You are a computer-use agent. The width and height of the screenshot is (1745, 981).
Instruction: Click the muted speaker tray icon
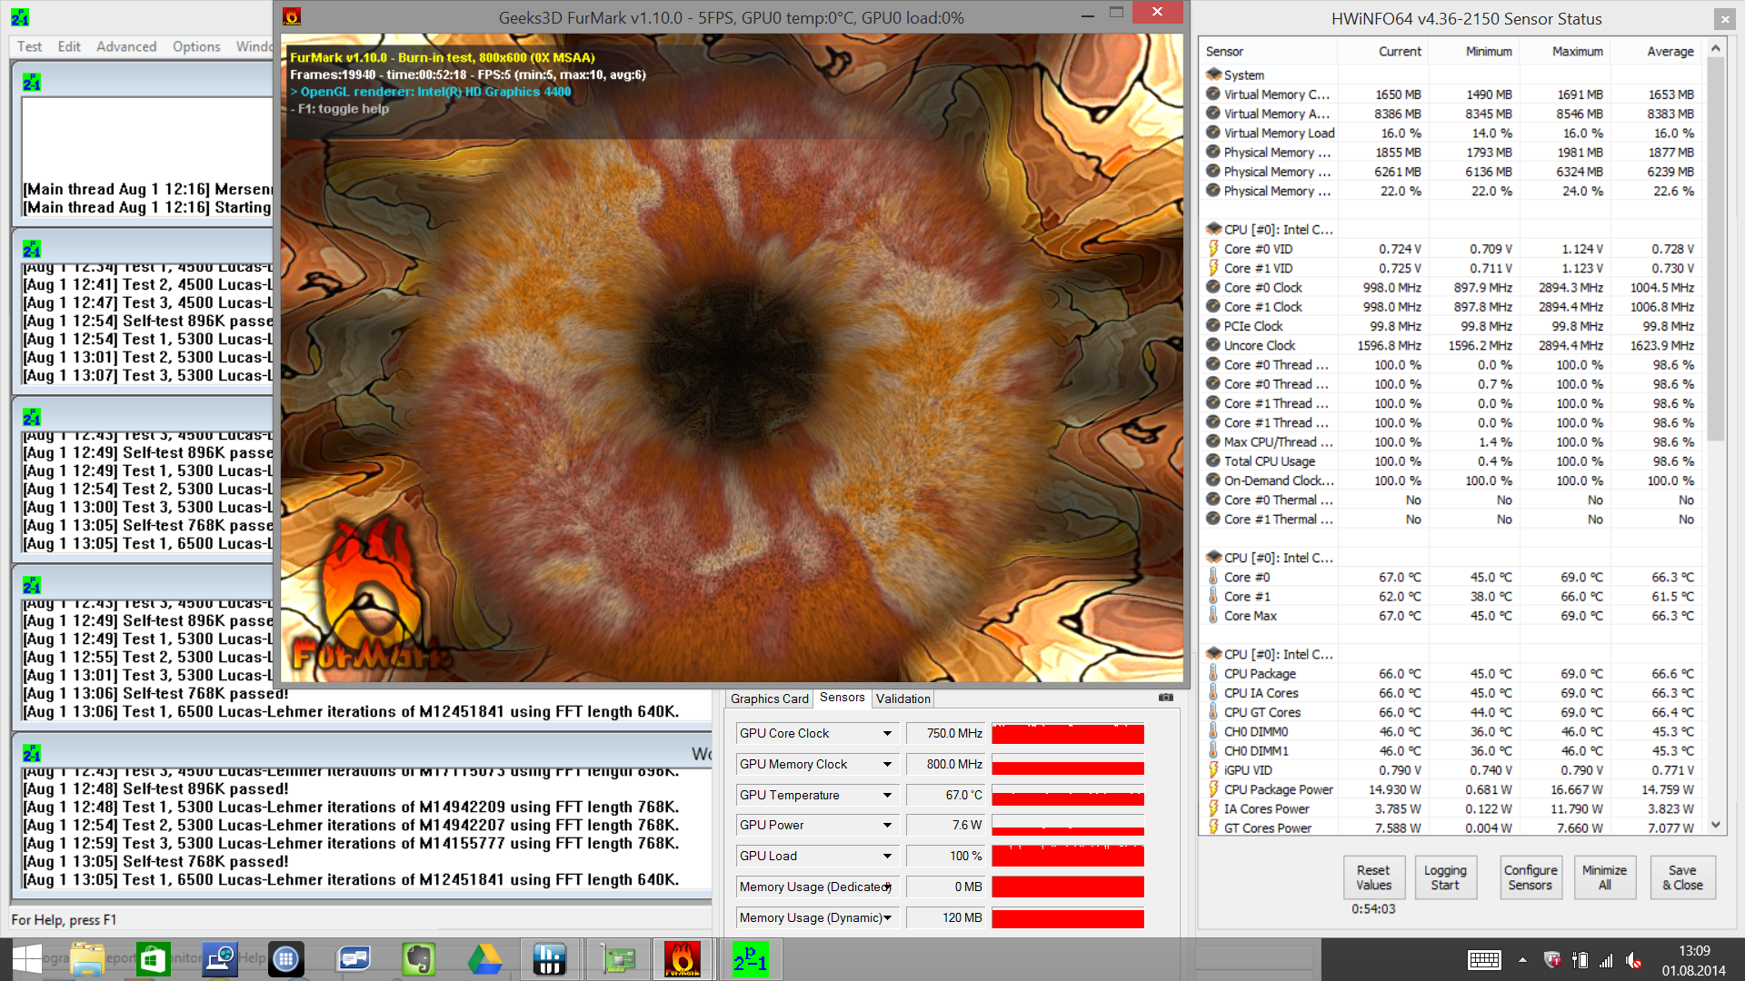(x=1634, y=960)
